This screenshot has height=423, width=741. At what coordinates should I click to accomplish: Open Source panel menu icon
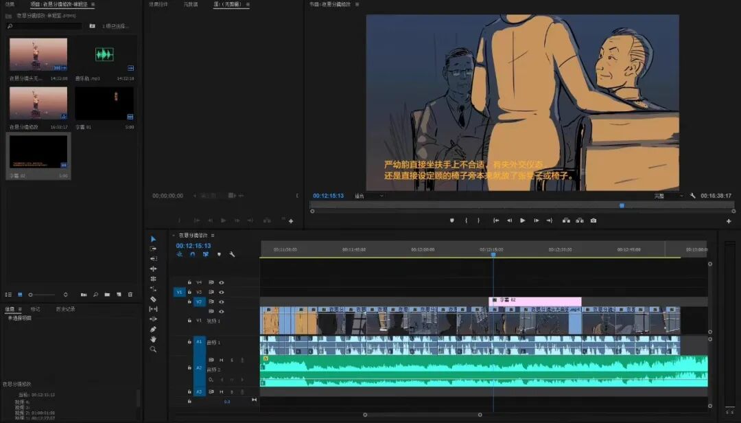(x=248, y=4)
